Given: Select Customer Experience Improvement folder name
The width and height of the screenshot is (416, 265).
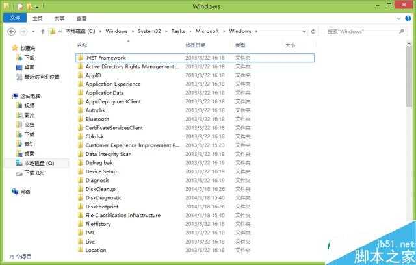Looking at the screenshot, I should tap(133, 145).
